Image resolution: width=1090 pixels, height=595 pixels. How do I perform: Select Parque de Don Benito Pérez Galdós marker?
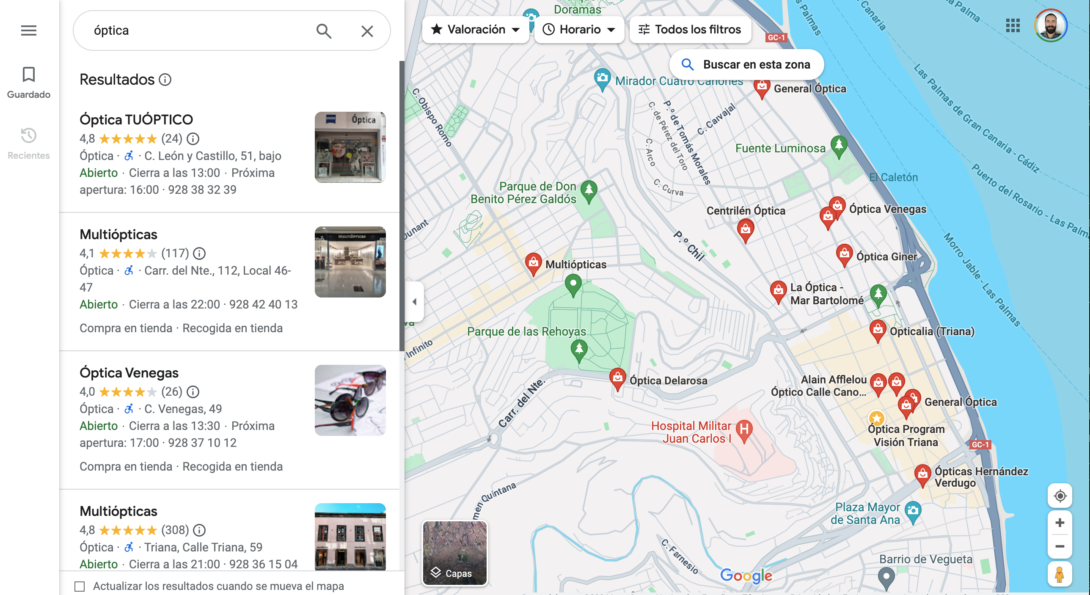click(x=589, y=192)
